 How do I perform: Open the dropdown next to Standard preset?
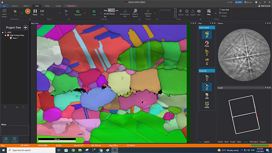tap(85, 13)
